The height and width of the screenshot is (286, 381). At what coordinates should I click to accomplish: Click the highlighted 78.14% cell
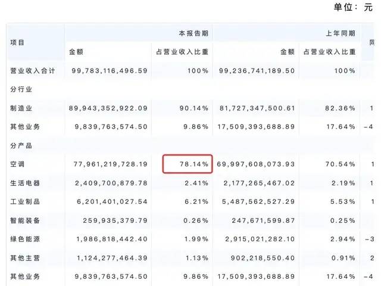click(187, 164)
